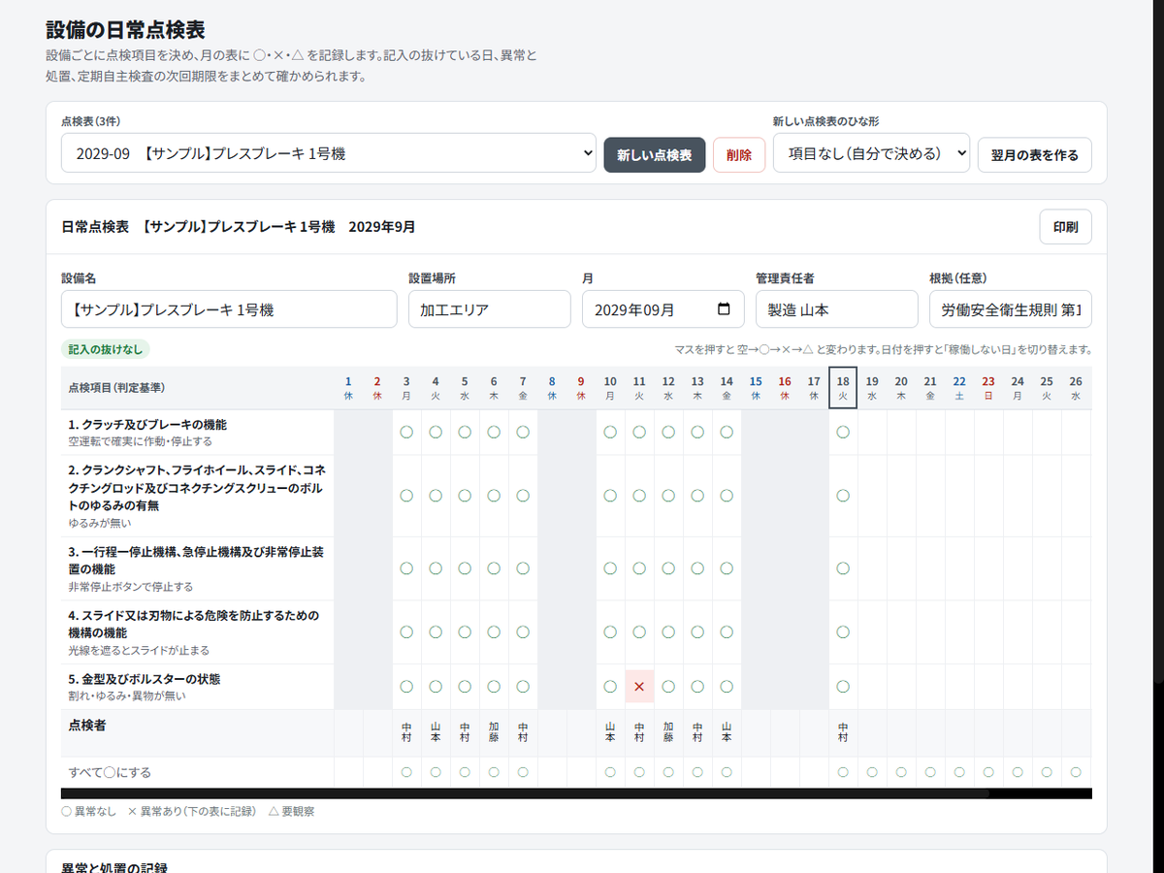This screenshot has width=1164, height=873.
Task: Toggle day 2 header as non-working day
Action: point(377,388)
